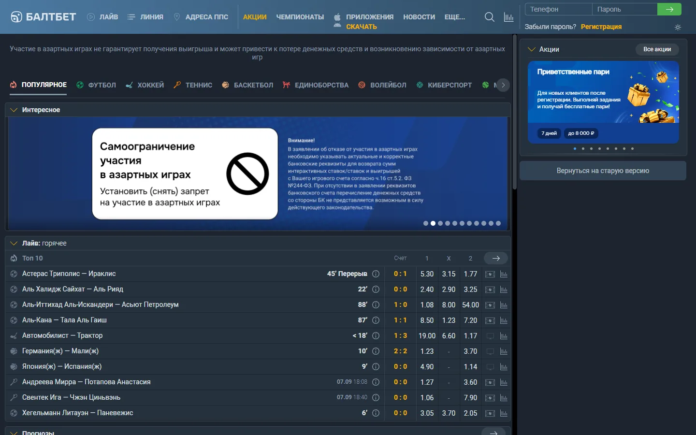Open info for Астерас Триполис – Ираклис match
Image resolution: width=696 pixels, height=435 pixels.
(376, 274)
